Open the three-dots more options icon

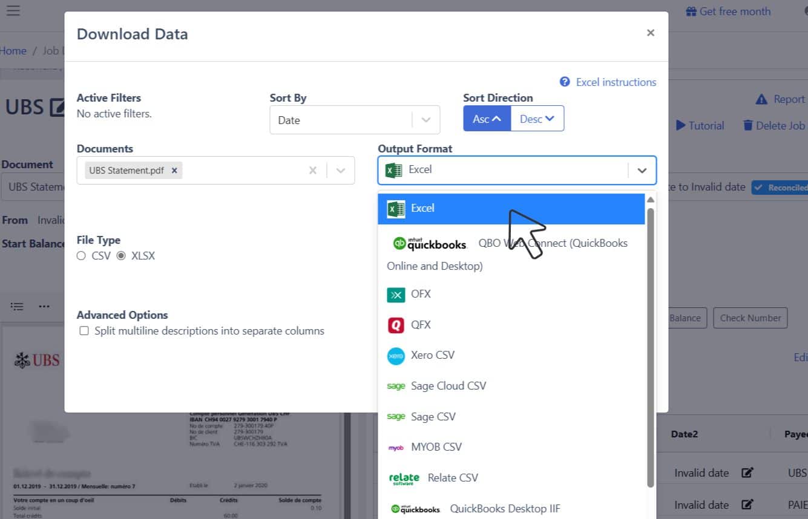[x=44, y=307]
